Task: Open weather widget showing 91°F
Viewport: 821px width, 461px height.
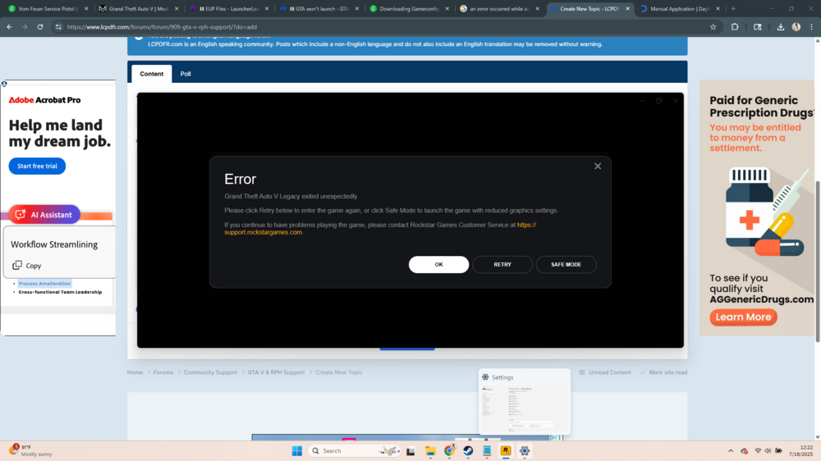Action: click(x=30, y=450)
